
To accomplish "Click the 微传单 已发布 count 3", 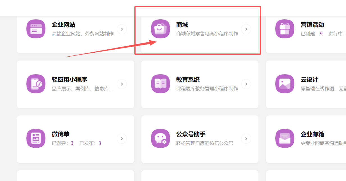I will pos(100,143).
